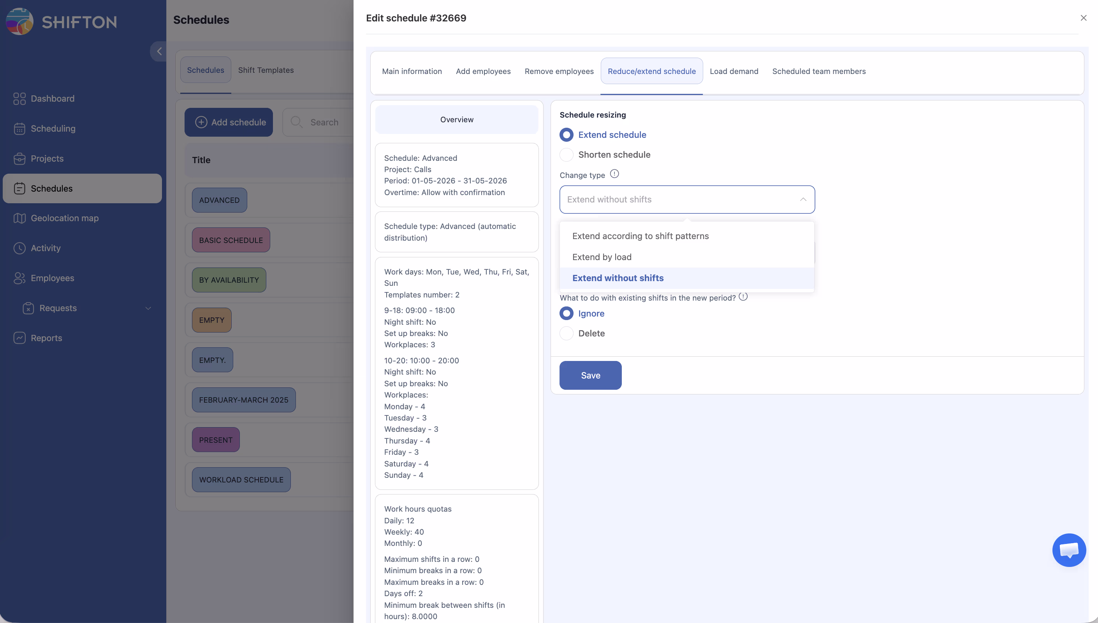Click the Reports chart icon

coord(19,338)
